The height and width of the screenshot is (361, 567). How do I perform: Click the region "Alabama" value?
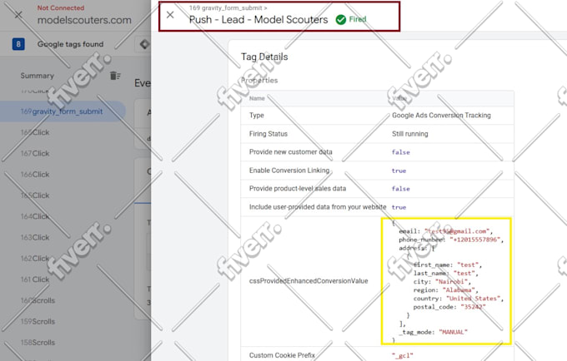tap(459, 290)
